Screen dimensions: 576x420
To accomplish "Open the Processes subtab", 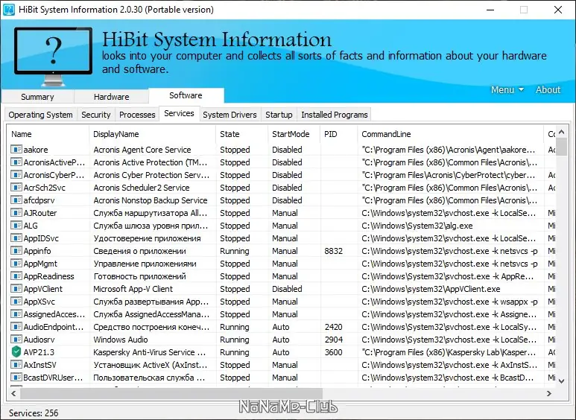I will (x=137, y=115).
